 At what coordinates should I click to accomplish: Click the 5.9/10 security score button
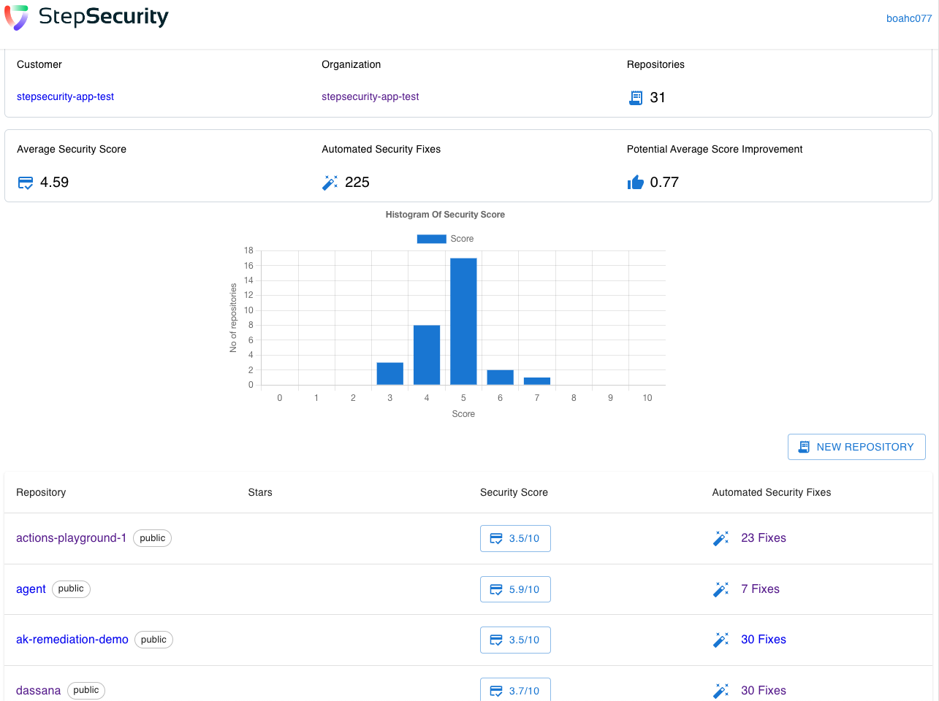[x=515, y=589]
